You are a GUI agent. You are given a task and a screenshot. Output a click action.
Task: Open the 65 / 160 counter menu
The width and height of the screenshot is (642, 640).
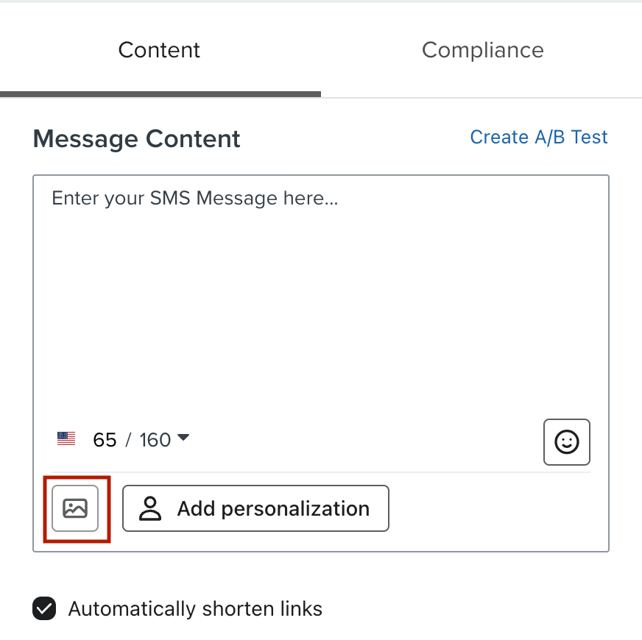pyautogui.click(x=141, y=440)
